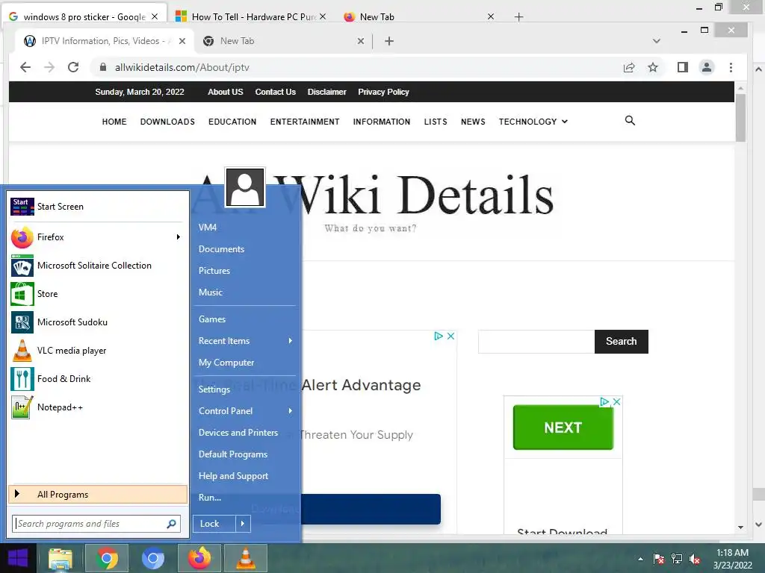Bookmark this page with star icon
Viewport: 765px width, 573px height.
pos(653,67)
